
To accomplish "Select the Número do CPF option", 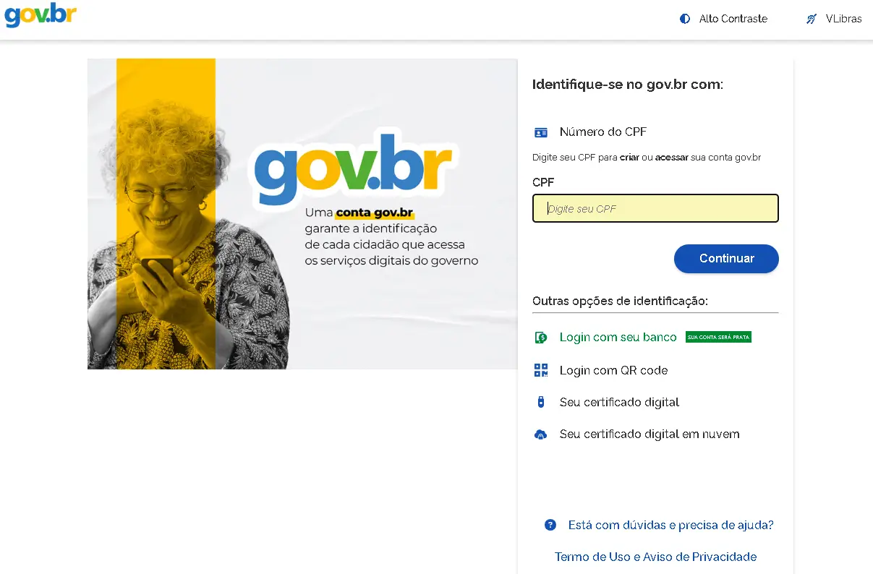I will coord(603,132).
